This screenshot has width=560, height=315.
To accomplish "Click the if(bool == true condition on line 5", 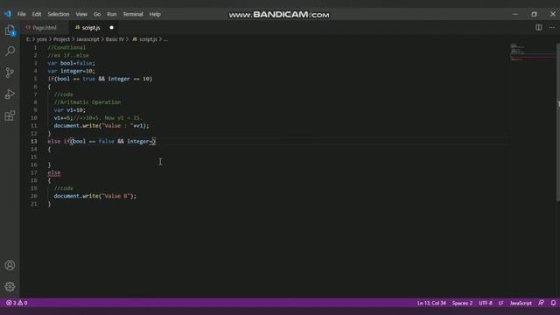I will pos(100,79).
